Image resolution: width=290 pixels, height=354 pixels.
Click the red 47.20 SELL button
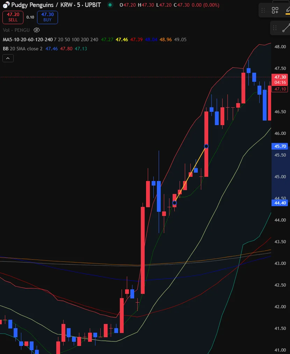[13, 17]
